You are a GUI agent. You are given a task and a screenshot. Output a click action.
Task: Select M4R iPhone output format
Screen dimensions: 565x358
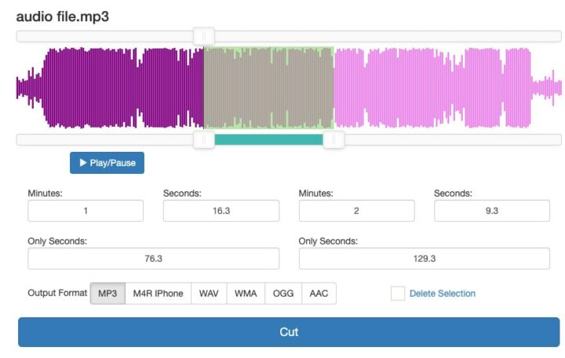(x=158, y=294)
